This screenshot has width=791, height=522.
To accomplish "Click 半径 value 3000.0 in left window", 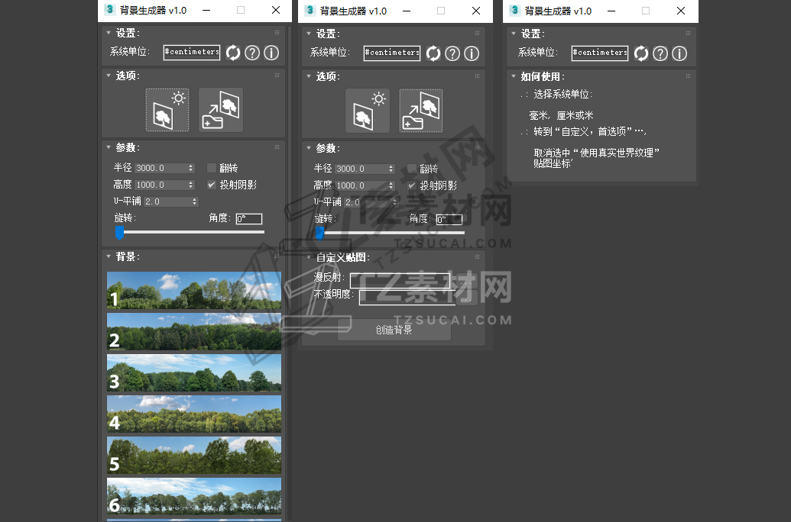I will coord(161,168).
